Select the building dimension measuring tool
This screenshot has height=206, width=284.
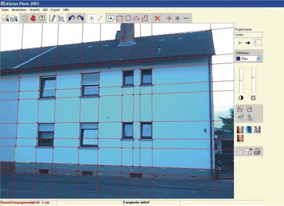(61, 18)
